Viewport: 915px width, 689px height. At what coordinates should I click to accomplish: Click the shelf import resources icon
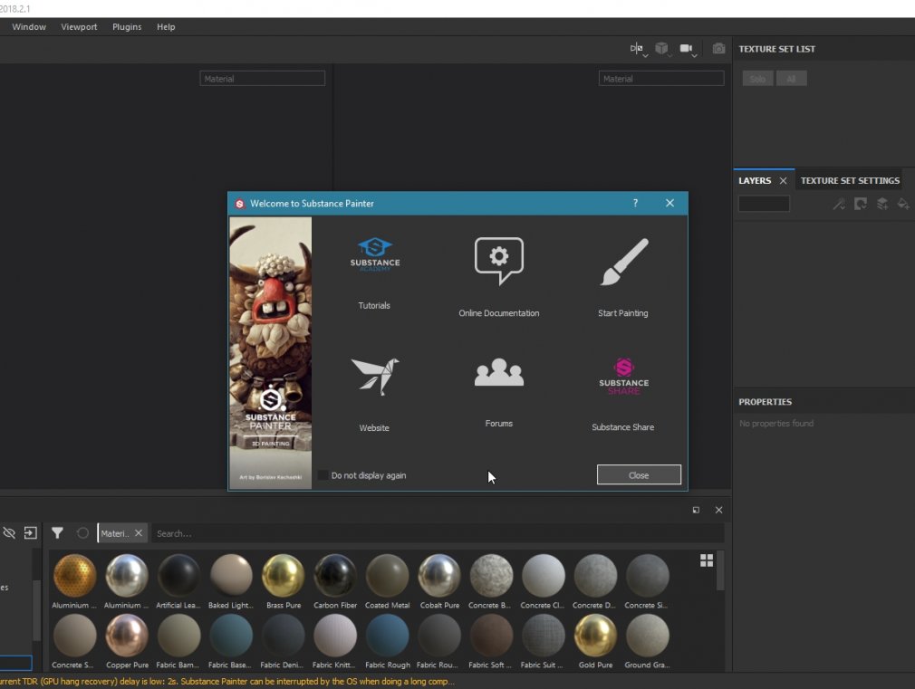pyautogui.click(x=30, y=532)
